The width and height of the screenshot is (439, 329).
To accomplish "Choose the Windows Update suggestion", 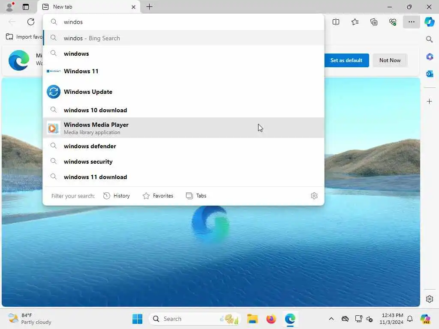I will pyautogui.click(x=183, y=92).
